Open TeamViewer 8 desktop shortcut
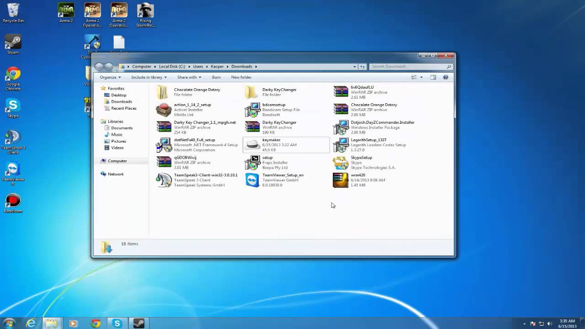Screen dimensions: 585x329 pyautogui.click(x=13, y=174)
